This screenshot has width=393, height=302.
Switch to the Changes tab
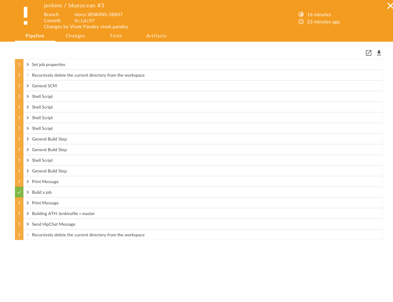(75, 36)
